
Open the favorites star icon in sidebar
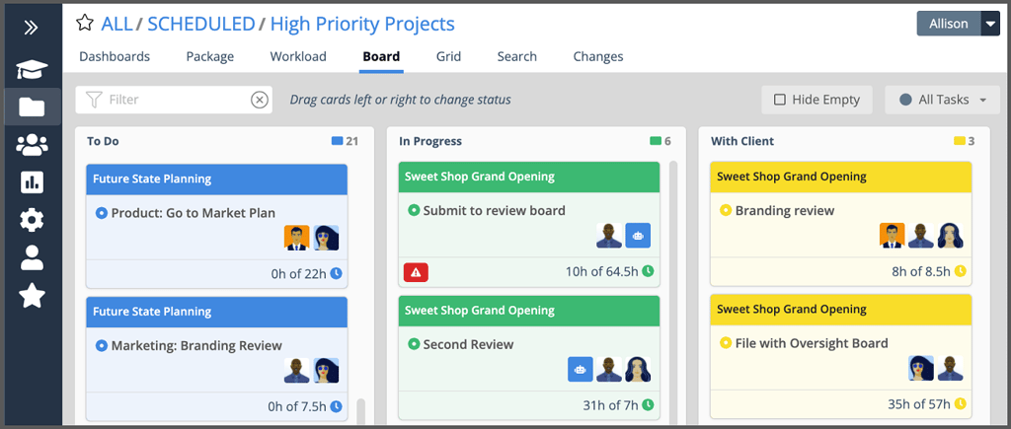32,296
